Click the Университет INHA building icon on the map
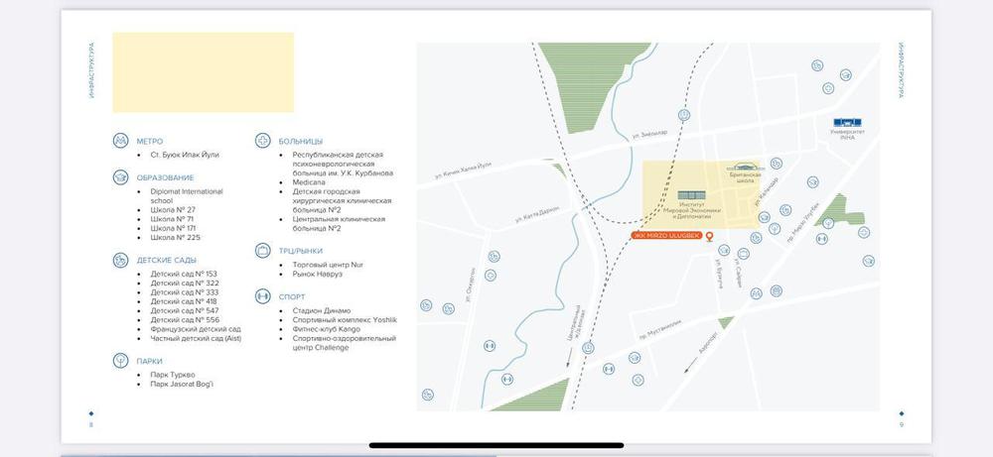This screenshot has width=993, height=457. pyautogui.click(x=847, y=121)
